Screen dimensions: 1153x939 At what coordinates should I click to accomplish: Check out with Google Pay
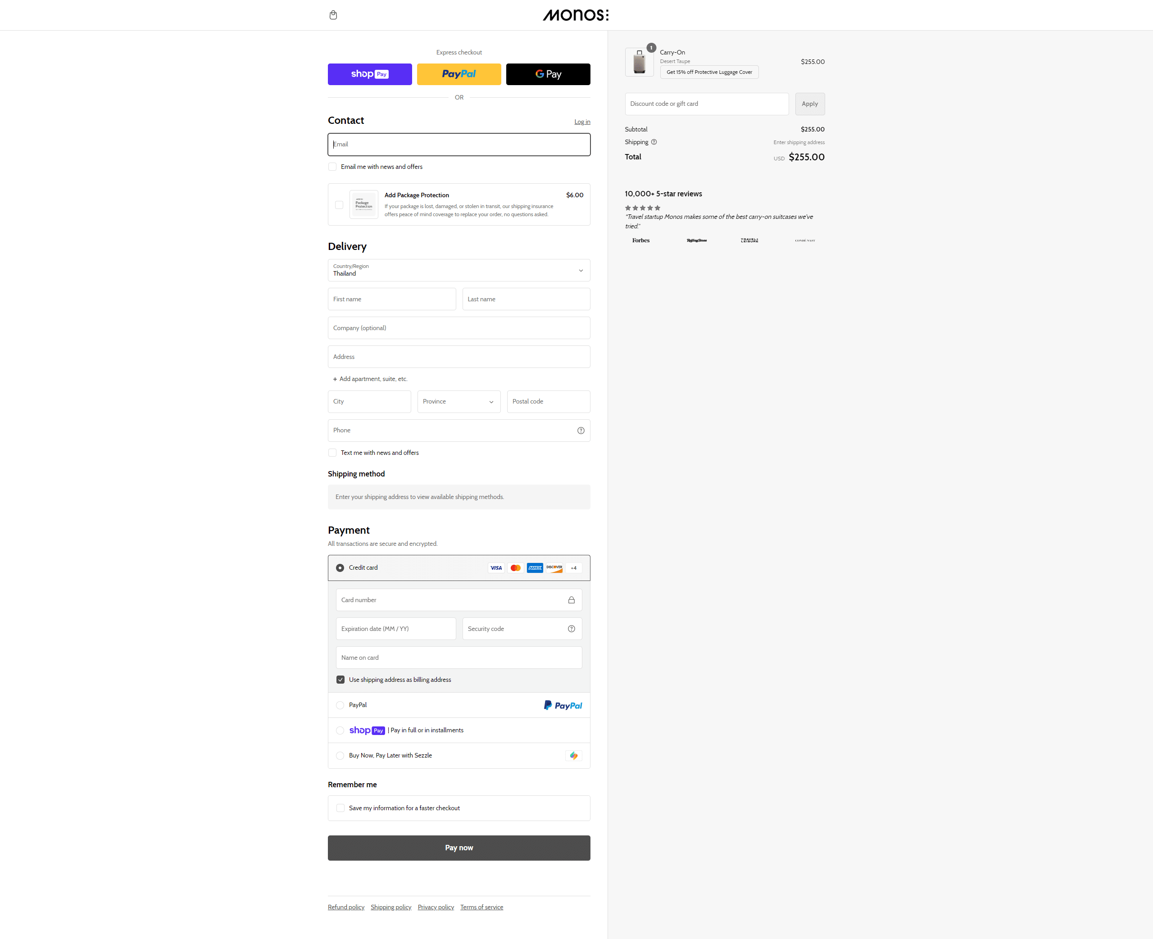[548, 74]
